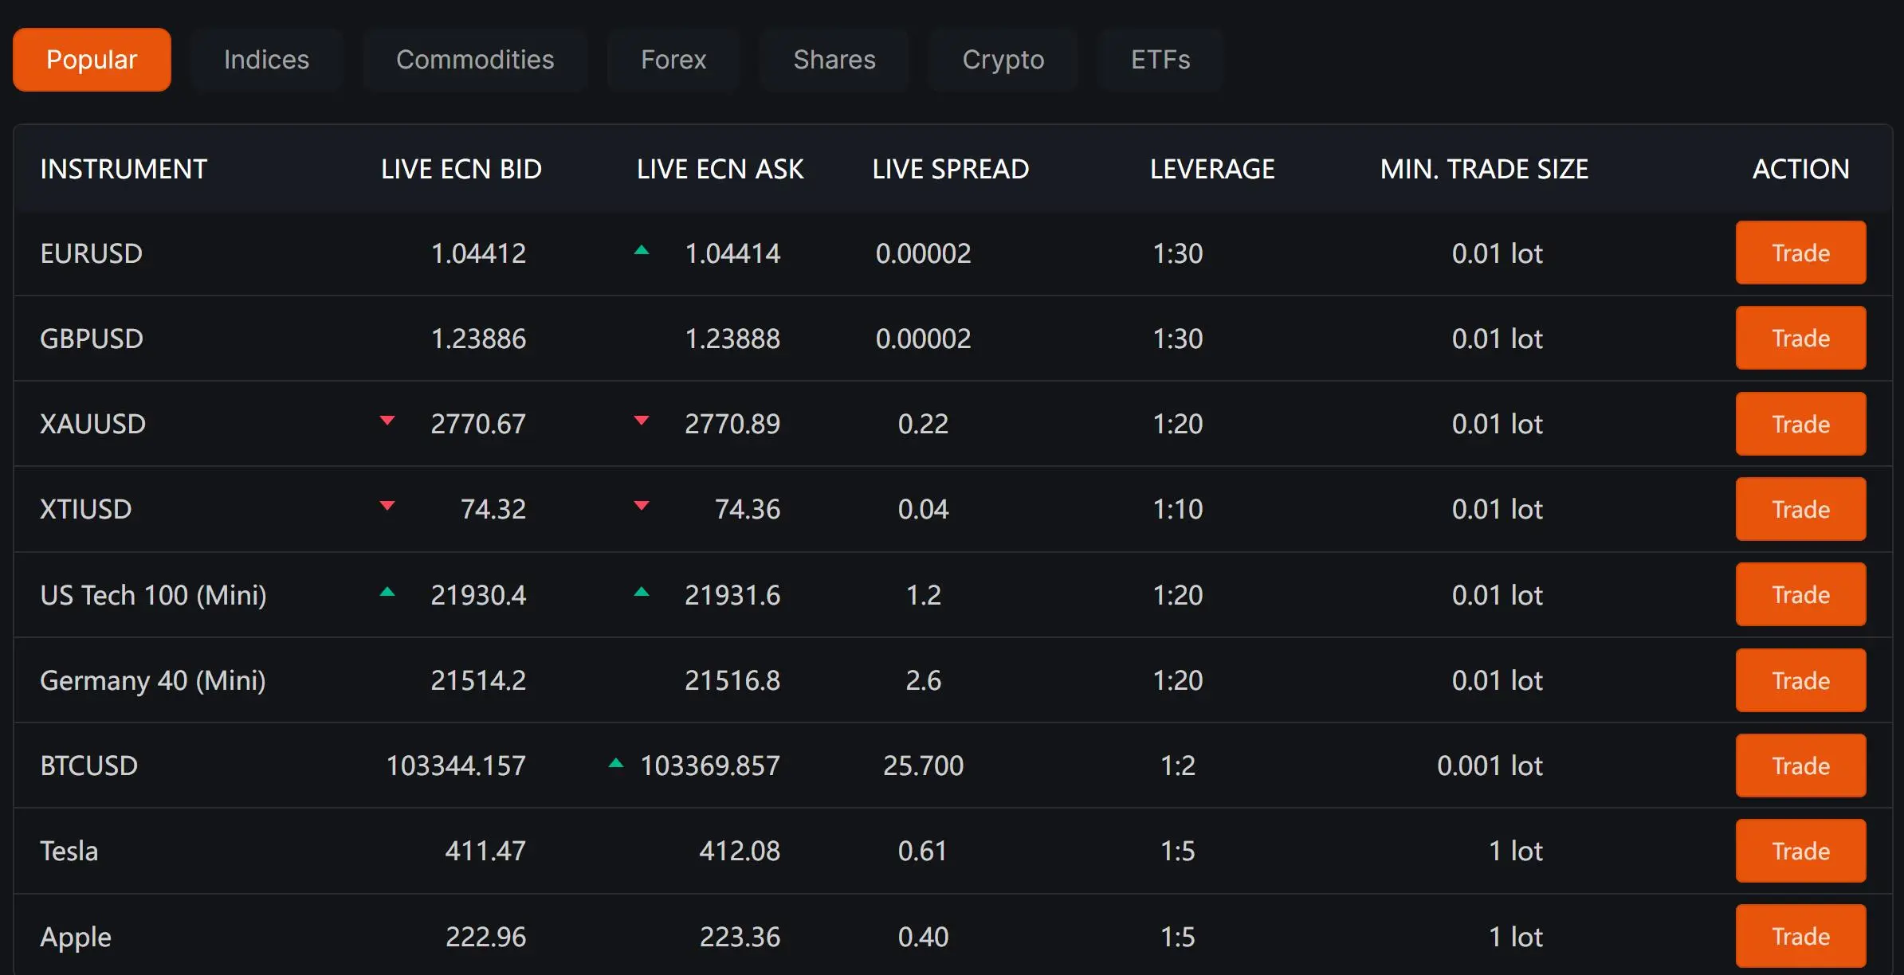Select the EURUSD instrument name

[x=92, y=253]
